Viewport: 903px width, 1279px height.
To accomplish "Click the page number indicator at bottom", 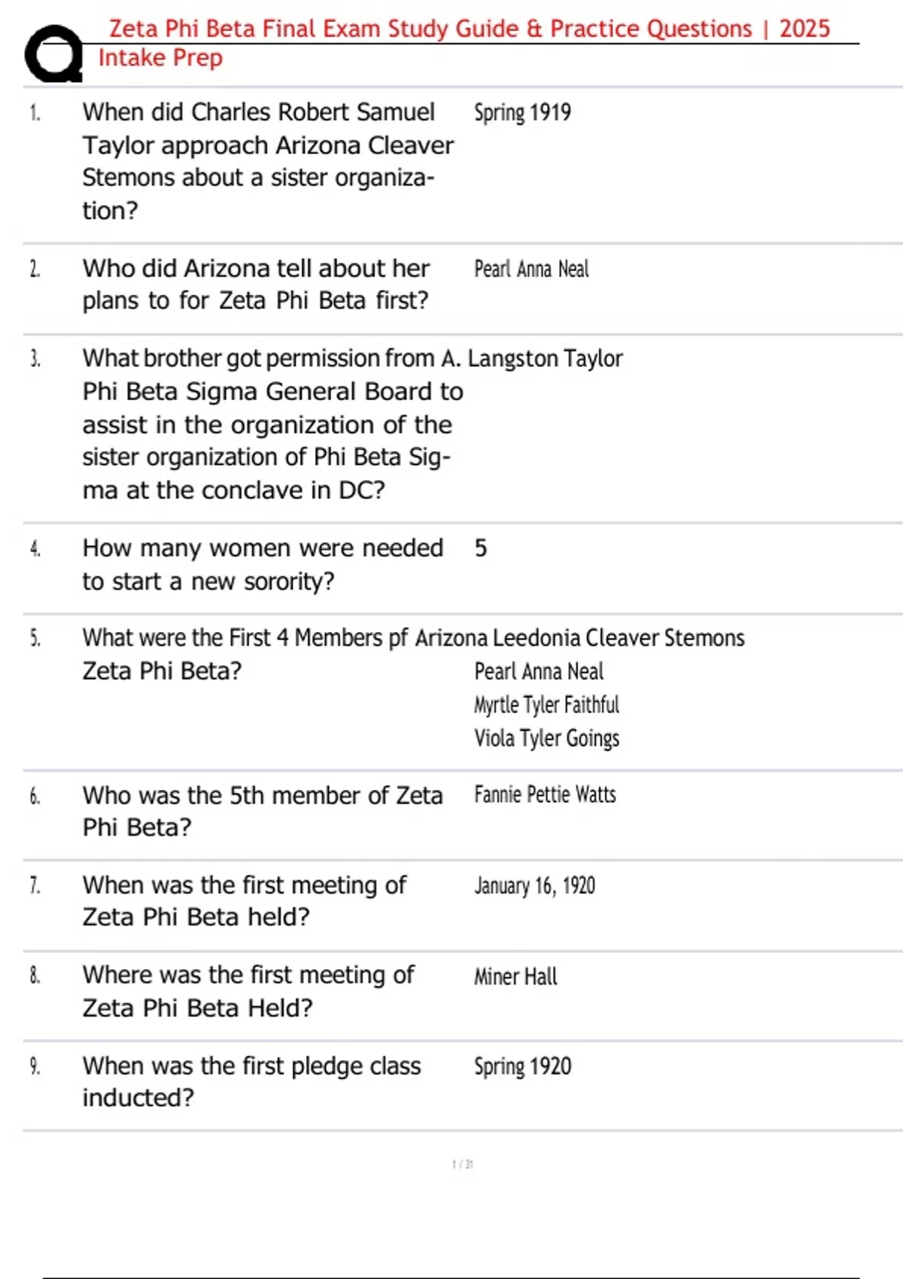I will 462,1165.
